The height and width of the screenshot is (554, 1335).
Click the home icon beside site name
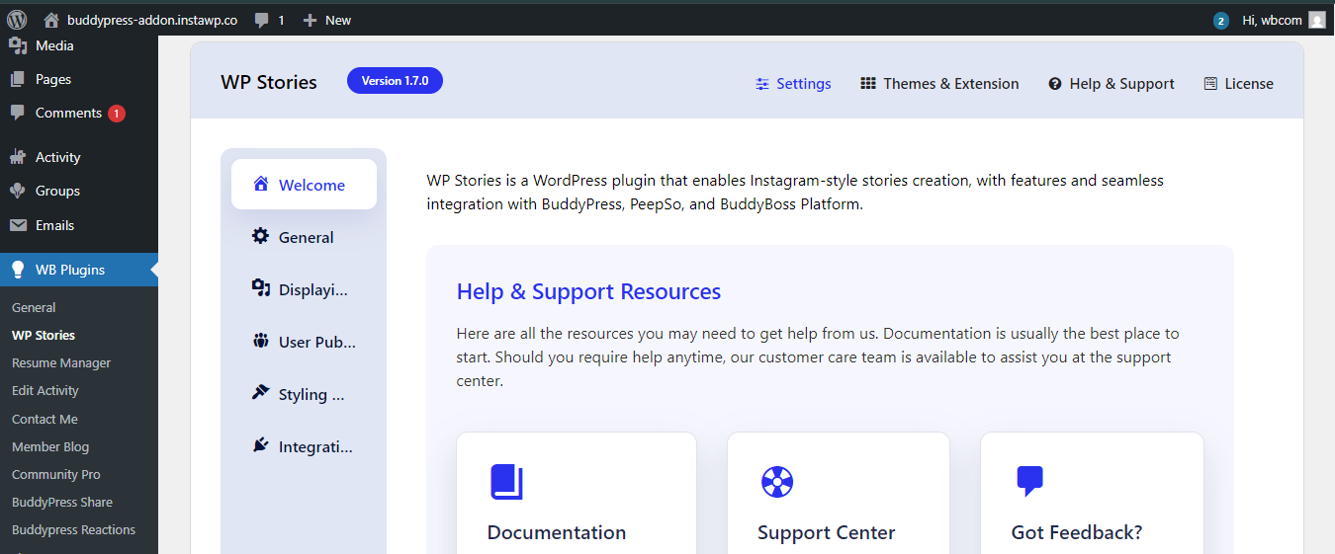click(52, 20)
